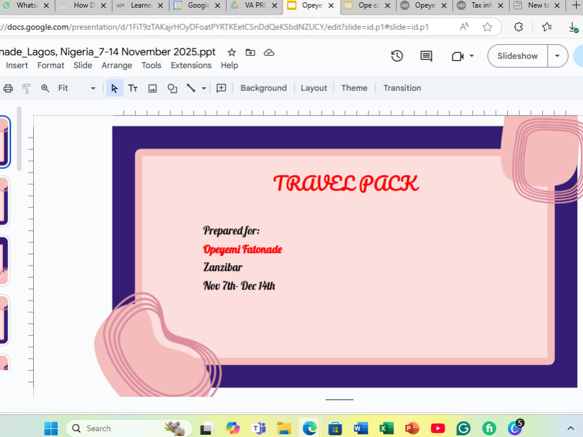Open the Arrange menu
This screenshot has width=583, height=437.
pos(117,65)
